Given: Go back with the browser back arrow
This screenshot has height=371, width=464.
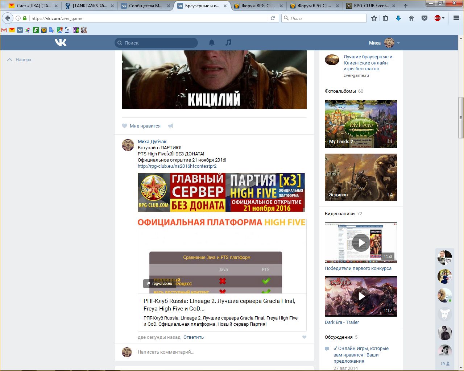Looking at the screenshot, I should (8, 18).
